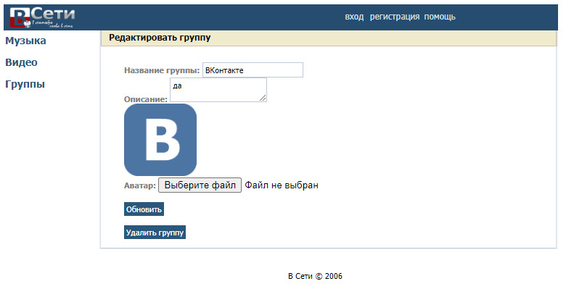The height and width of the screenshot is (297, 574).
Task: Click the Аватар label
Action: pyautogui.click(x=140, y=185)
